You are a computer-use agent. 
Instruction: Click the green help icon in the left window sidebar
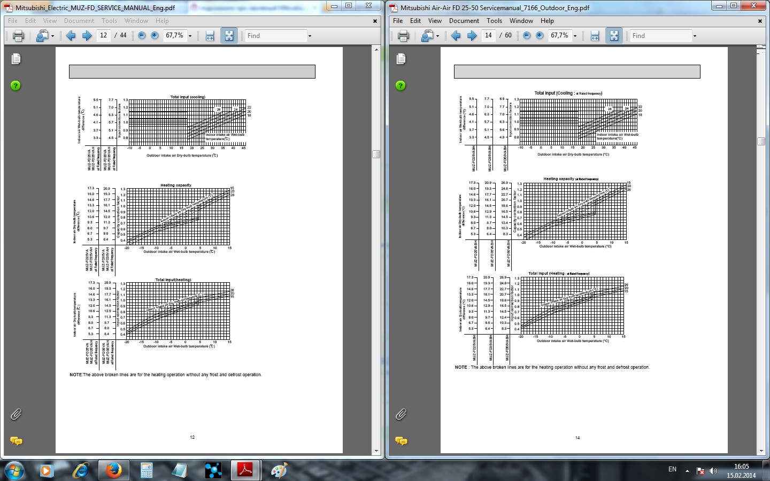click(16, 86)
